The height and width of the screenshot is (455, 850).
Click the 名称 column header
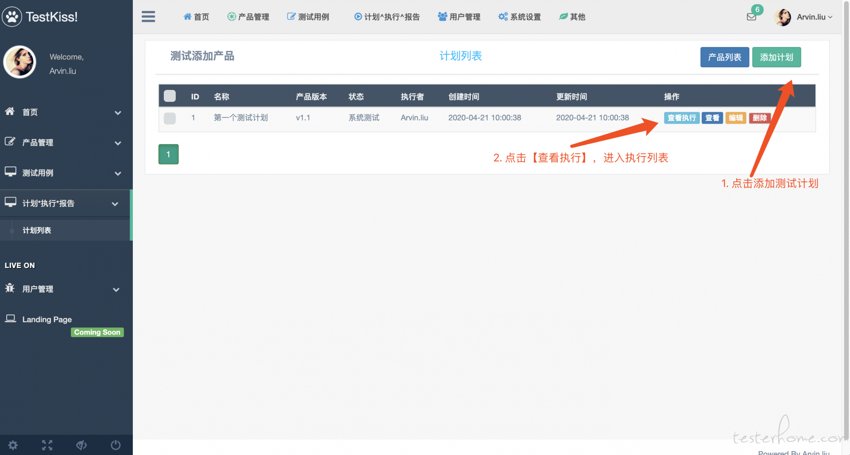[x=221, y=97]
